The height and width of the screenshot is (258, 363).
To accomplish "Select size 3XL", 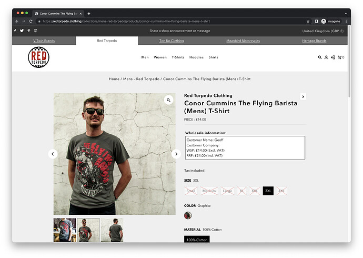I will point(268,191).
